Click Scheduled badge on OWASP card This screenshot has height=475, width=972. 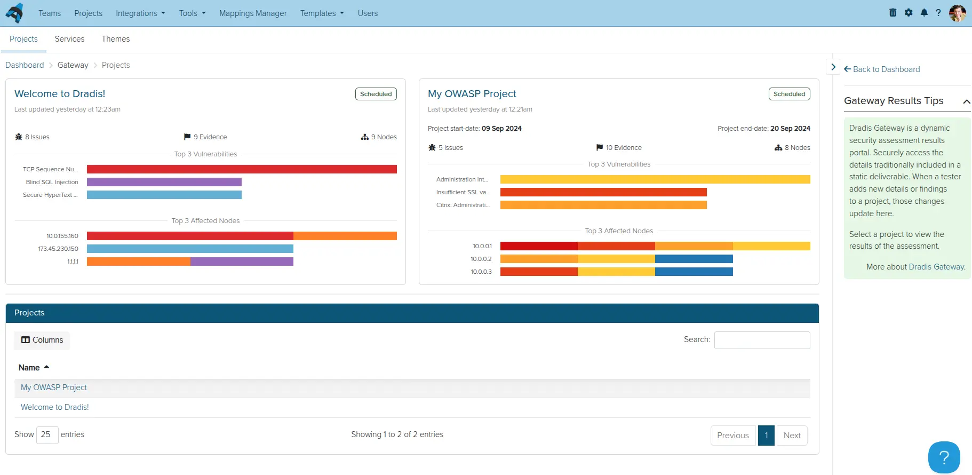coord(790,94)
